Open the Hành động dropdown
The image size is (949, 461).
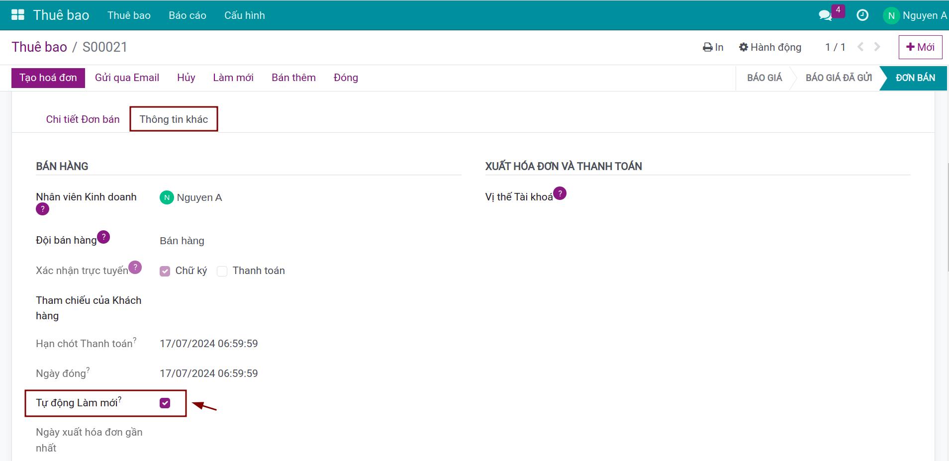click(x=770, y=47)
